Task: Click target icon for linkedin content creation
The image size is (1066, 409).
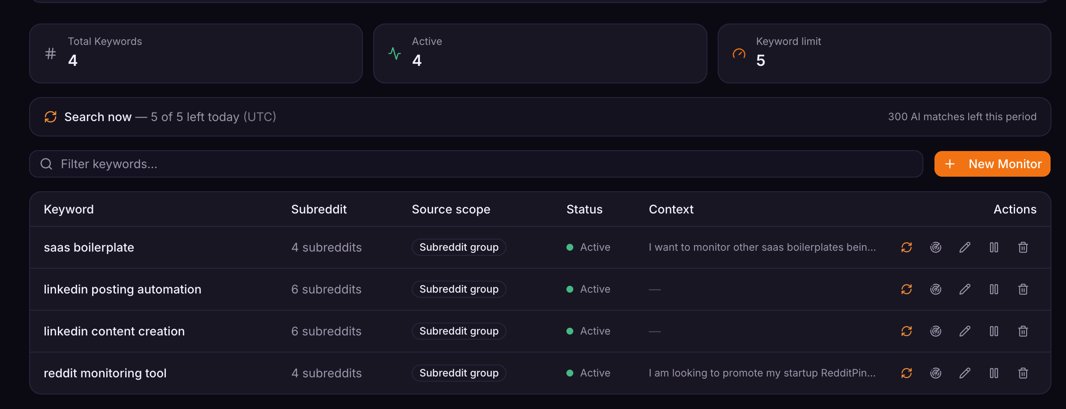Action: click(936, 331)
